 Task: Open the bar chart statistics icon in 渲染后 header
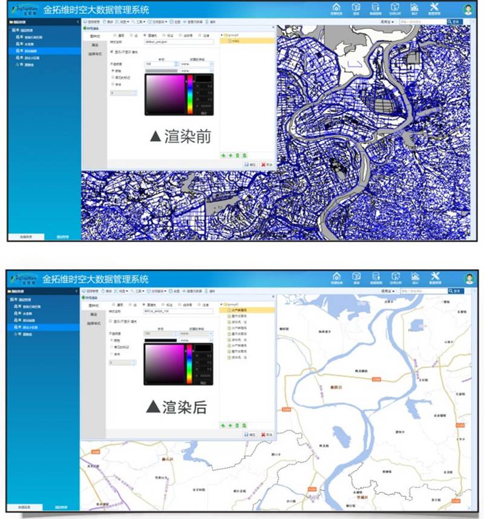(x=414, y=277)
